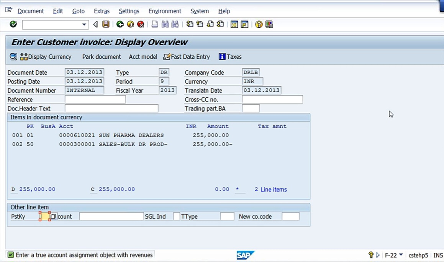Go to First Page icon
444x262 pixels.
click(190, 25)
